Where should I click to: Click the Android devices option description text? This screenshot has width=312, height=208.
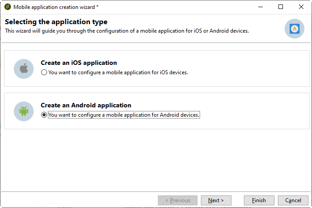(x=124, y=115)
